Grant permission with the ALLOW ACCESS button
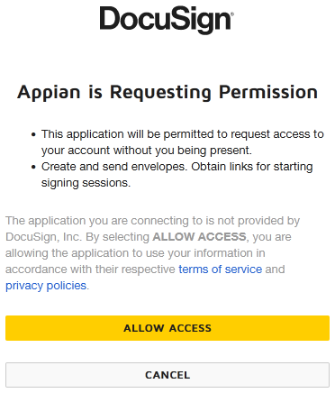 coord(167,328)
